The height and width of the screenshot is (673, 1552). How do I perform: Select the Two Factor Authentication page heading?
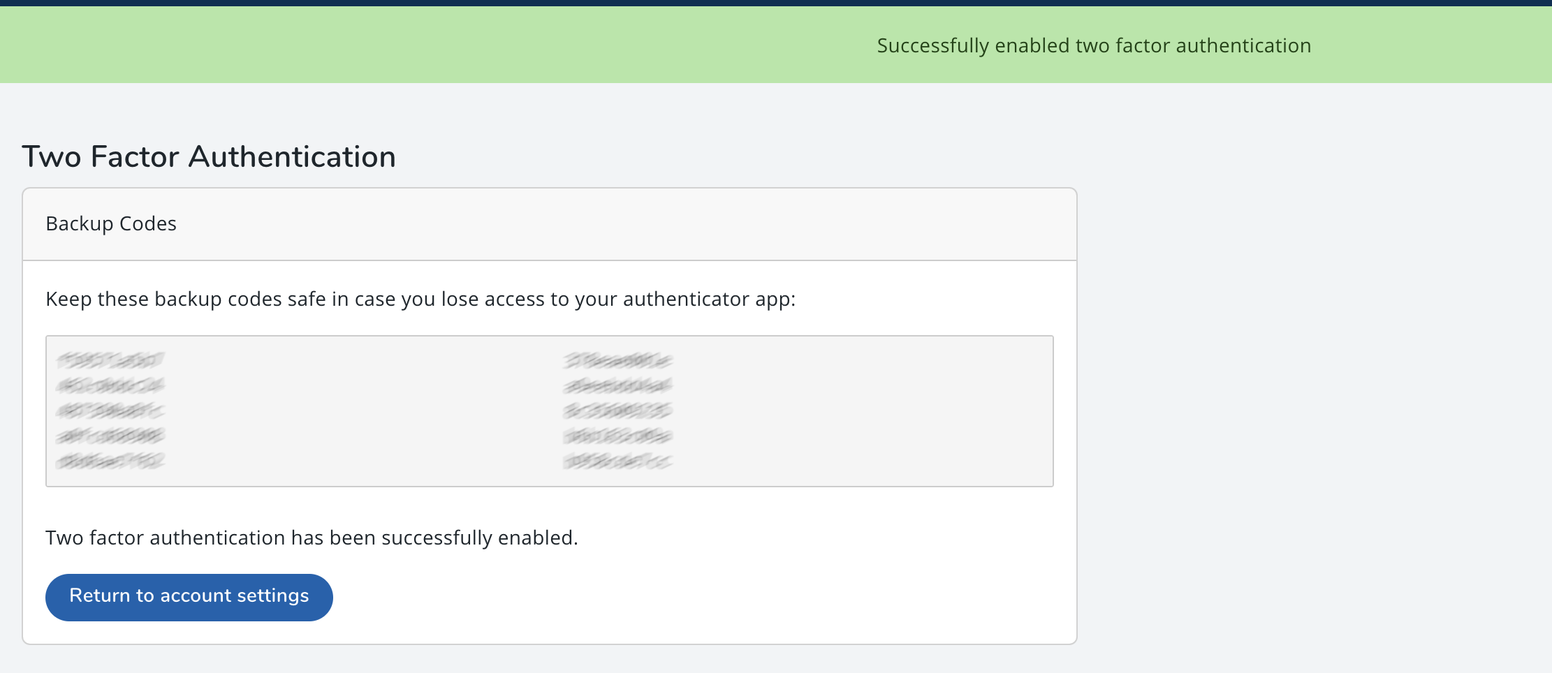click(209, 156)
